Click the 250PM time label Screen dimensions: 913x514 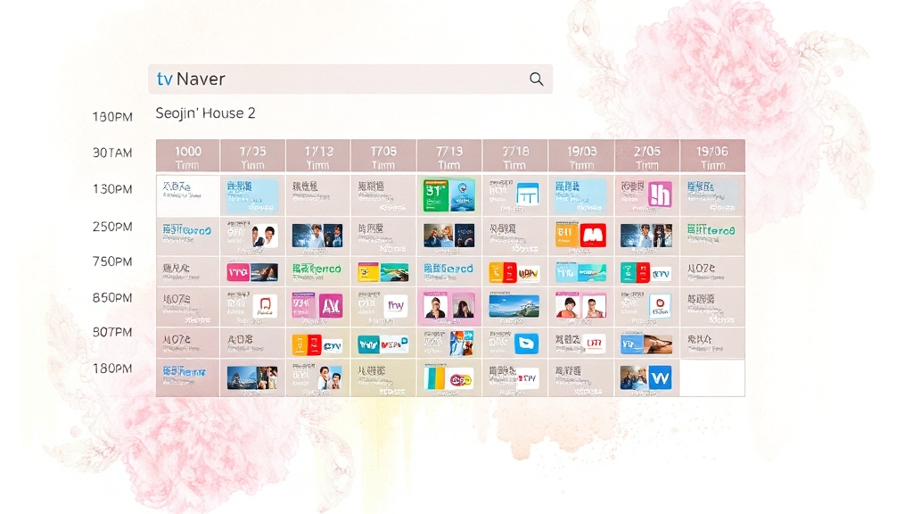click(112, 226)
